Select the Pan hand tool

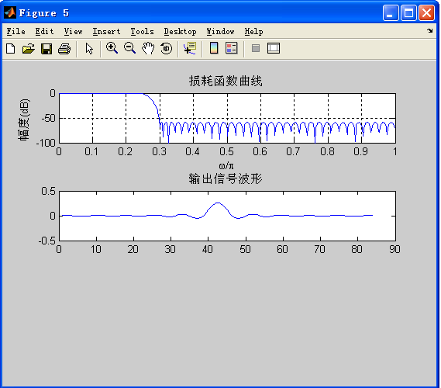tap(148, 48)
